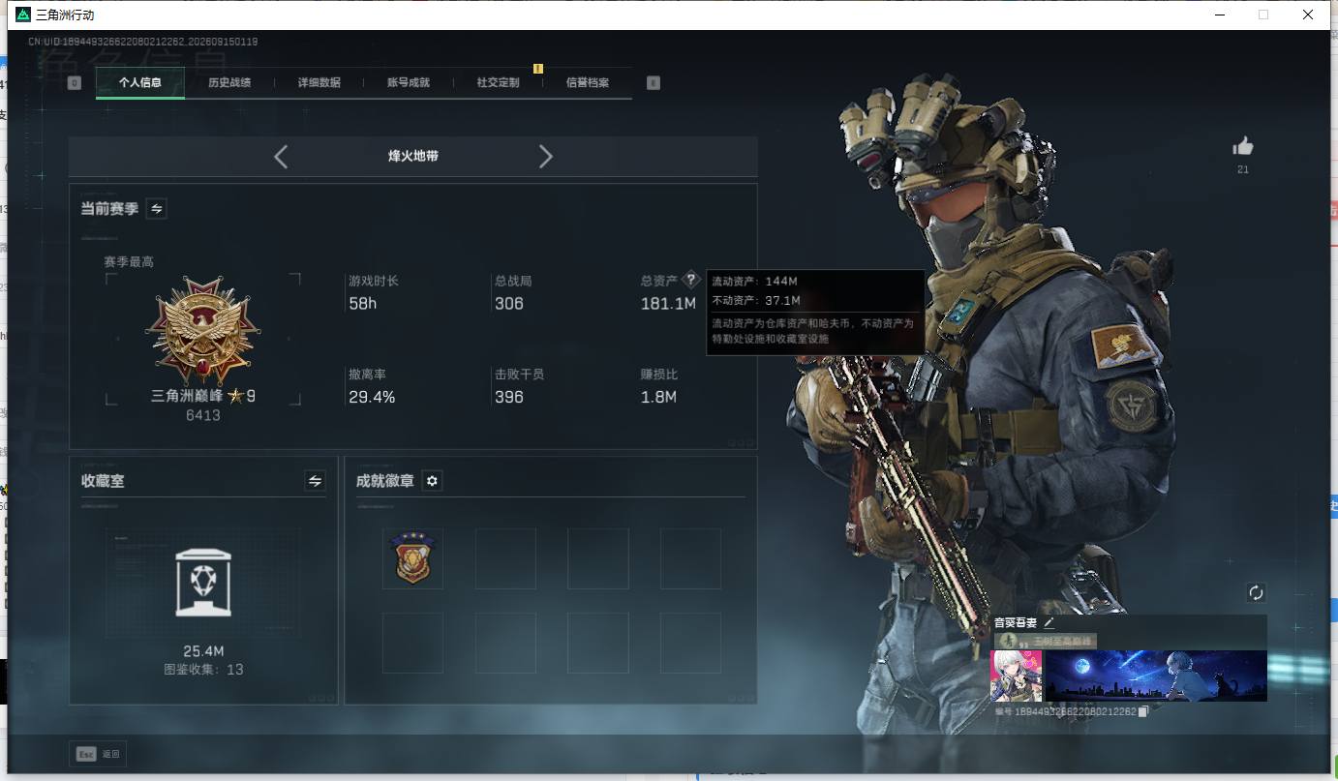
Task: Click the 图鉴收集: 13 text
Action: (x=203, y=670)
